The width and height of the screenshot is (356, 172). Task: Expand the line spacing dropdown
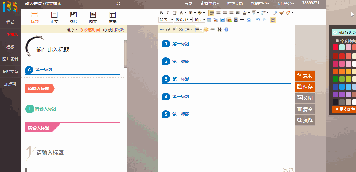pos(268,13)
